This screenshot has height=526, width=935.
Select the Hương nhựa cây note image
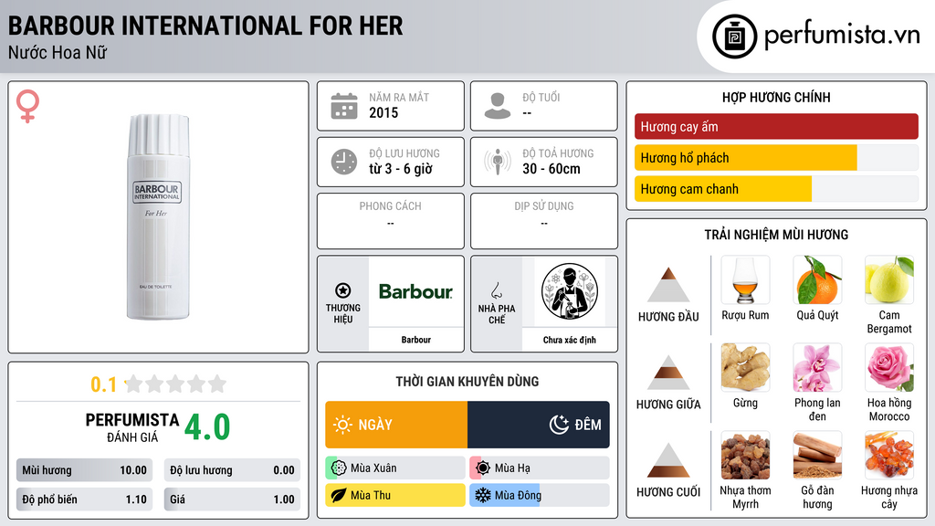click(x=889, y=456)
